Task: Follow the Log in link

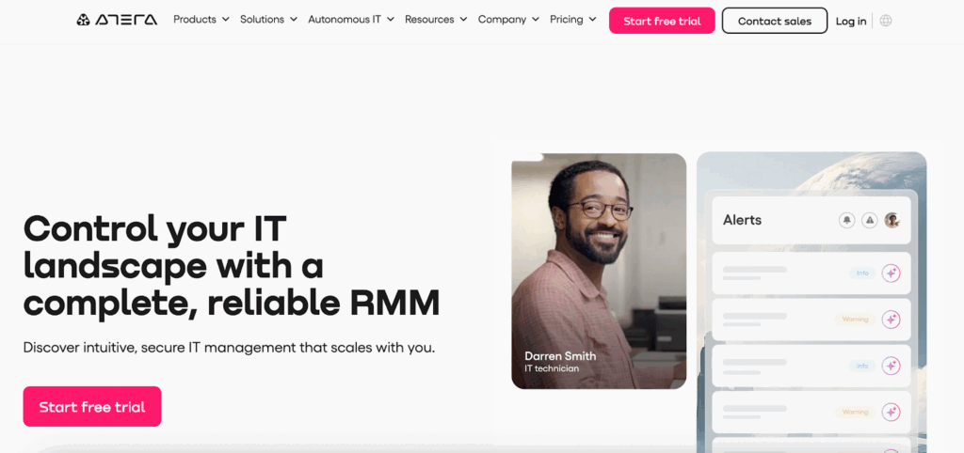Action: coord(851,21)
